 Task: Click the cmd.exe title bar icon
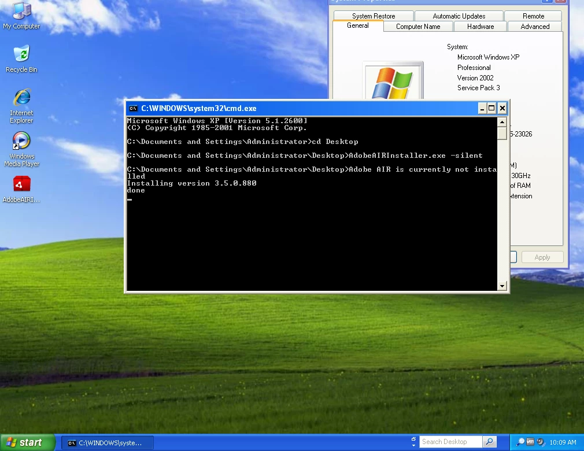(x=133, y=108)
